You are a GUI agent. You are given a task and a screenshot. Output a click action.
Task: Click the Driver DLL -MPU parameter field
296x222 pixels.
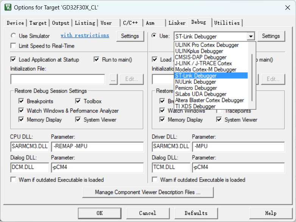[238, 147]
